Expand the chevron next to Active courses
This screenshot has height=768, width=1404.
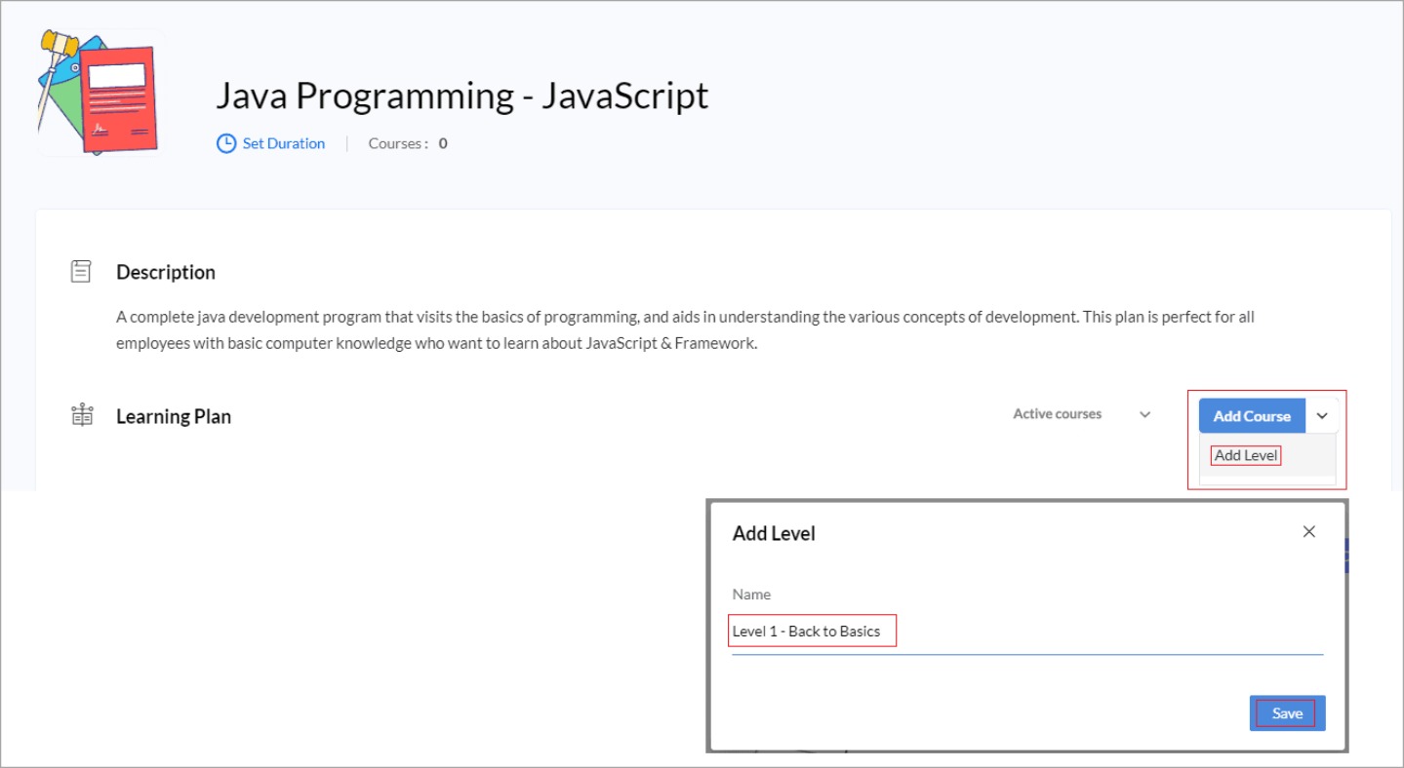click(1145, 414)
